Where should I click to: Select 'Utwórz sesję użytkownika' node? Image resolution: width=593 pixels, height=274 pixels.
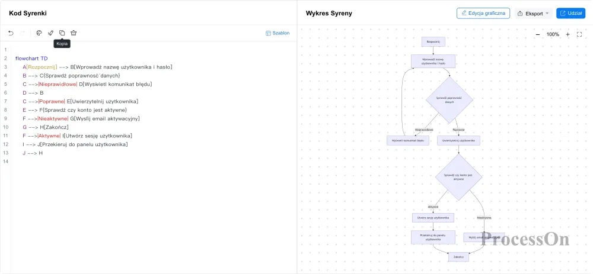point(433,218)
